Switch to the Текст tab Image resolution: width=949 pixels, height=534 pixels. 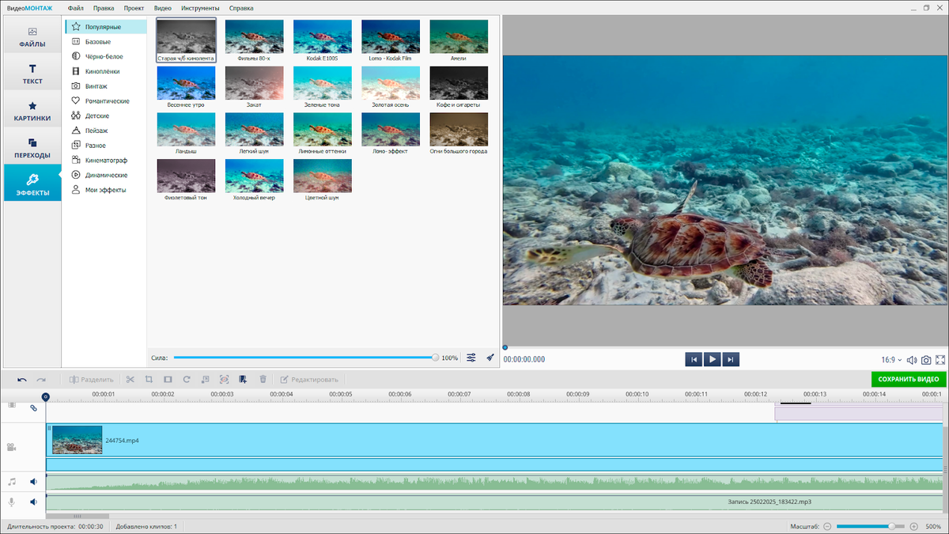pos(32,74)
